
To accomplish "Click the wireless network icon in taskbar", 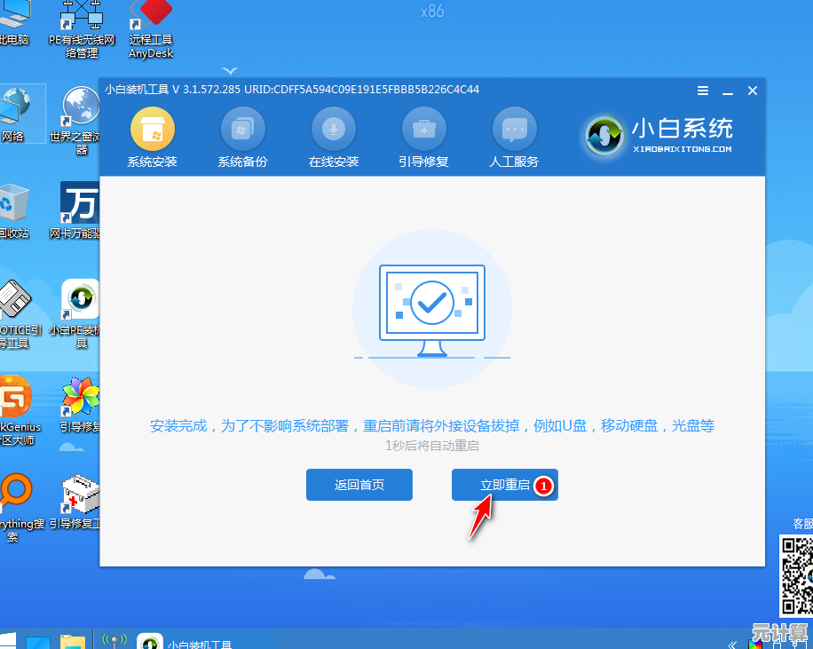I will [114, 641].
